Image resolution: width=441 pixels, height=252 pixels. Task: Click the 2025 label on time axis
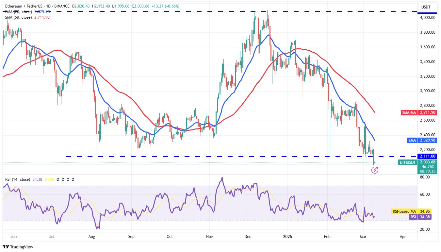(x=288, y=236)
